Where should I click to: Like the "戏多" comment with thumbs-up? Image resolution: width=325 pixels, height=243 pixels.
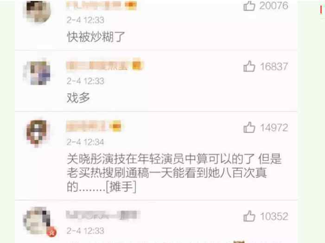pos(249,66)
